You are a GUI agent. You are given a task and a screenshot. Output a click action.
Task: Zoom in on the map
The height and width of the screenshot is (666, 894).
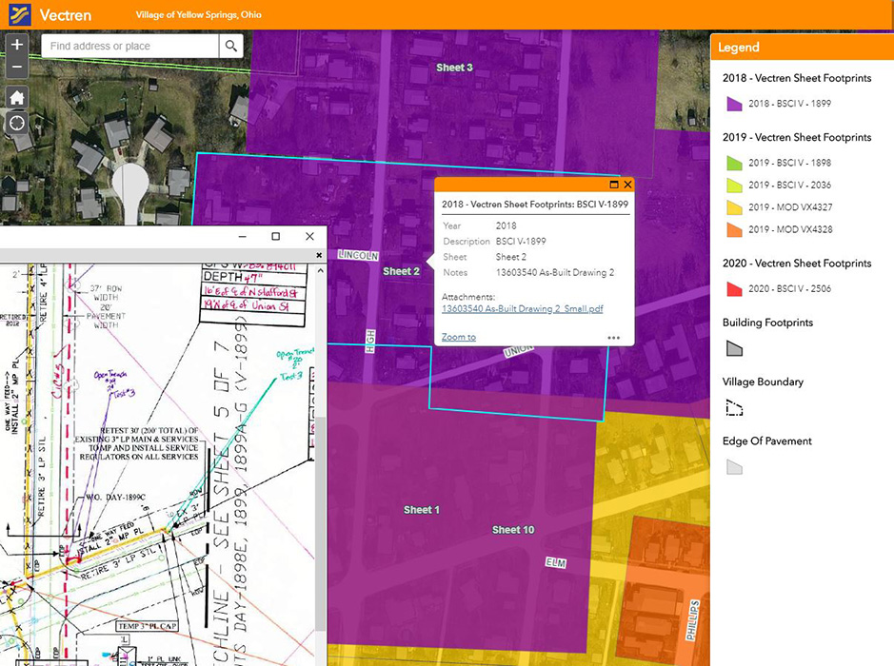(16, 45)
